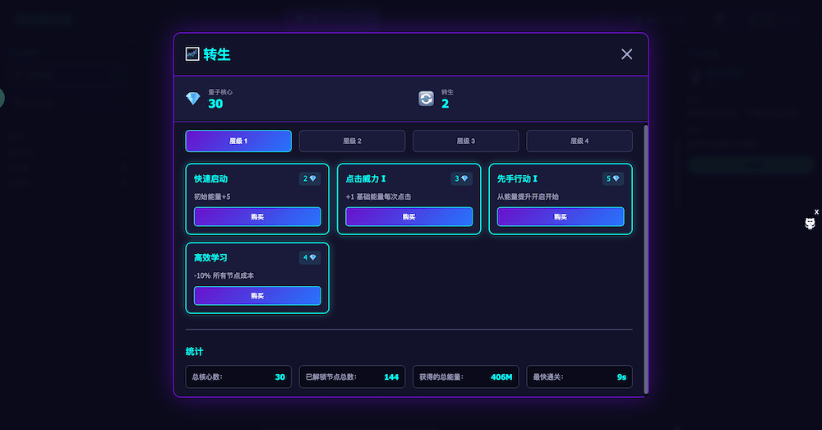Click the diamond cost badge on 快速启动
The image size is (822, 430).
309,178
